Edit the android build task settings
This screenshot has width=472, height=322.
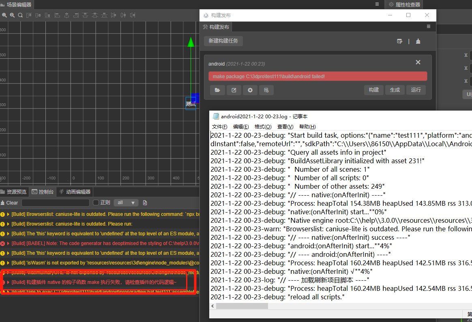(x=234, y=90)
